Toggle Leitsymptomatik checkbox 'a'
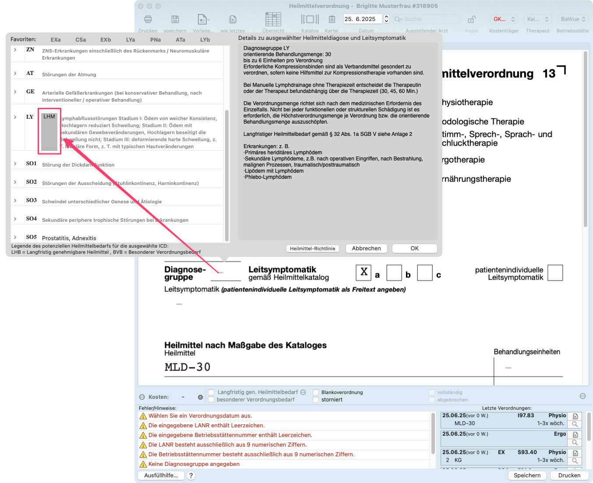The width and height of the screenshot is (593, 483). [x=364, y=273]
